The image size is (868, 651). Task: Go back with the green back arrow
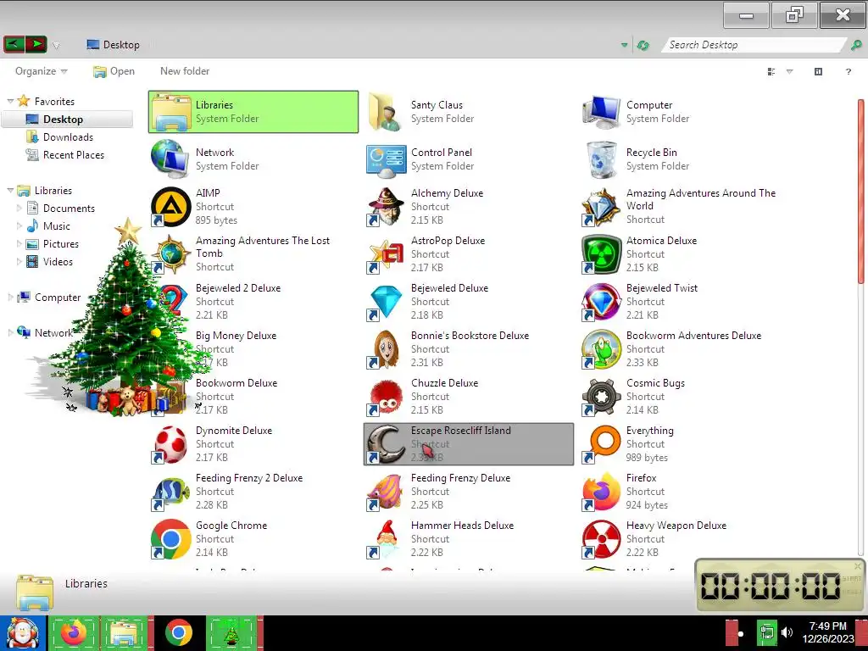[x=14, y=44]
